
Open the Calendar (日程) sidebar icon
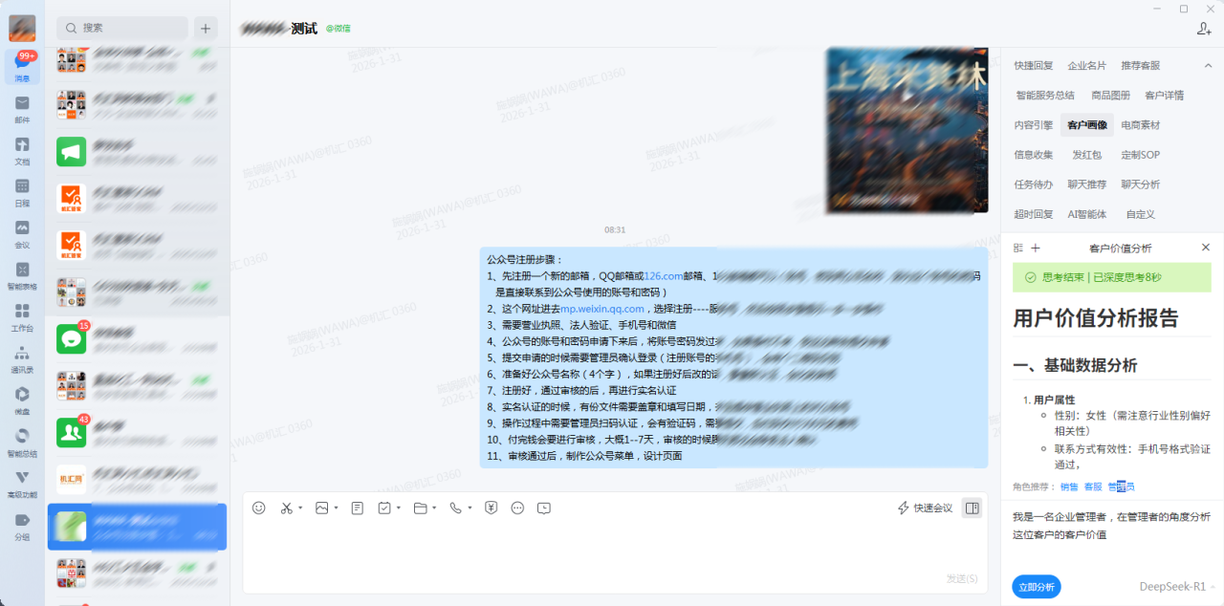tap(21, 186)
